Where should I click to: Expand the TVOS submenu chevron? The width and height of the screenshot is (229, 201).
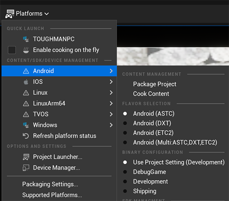pyautogui.click(x=111, y=114)
